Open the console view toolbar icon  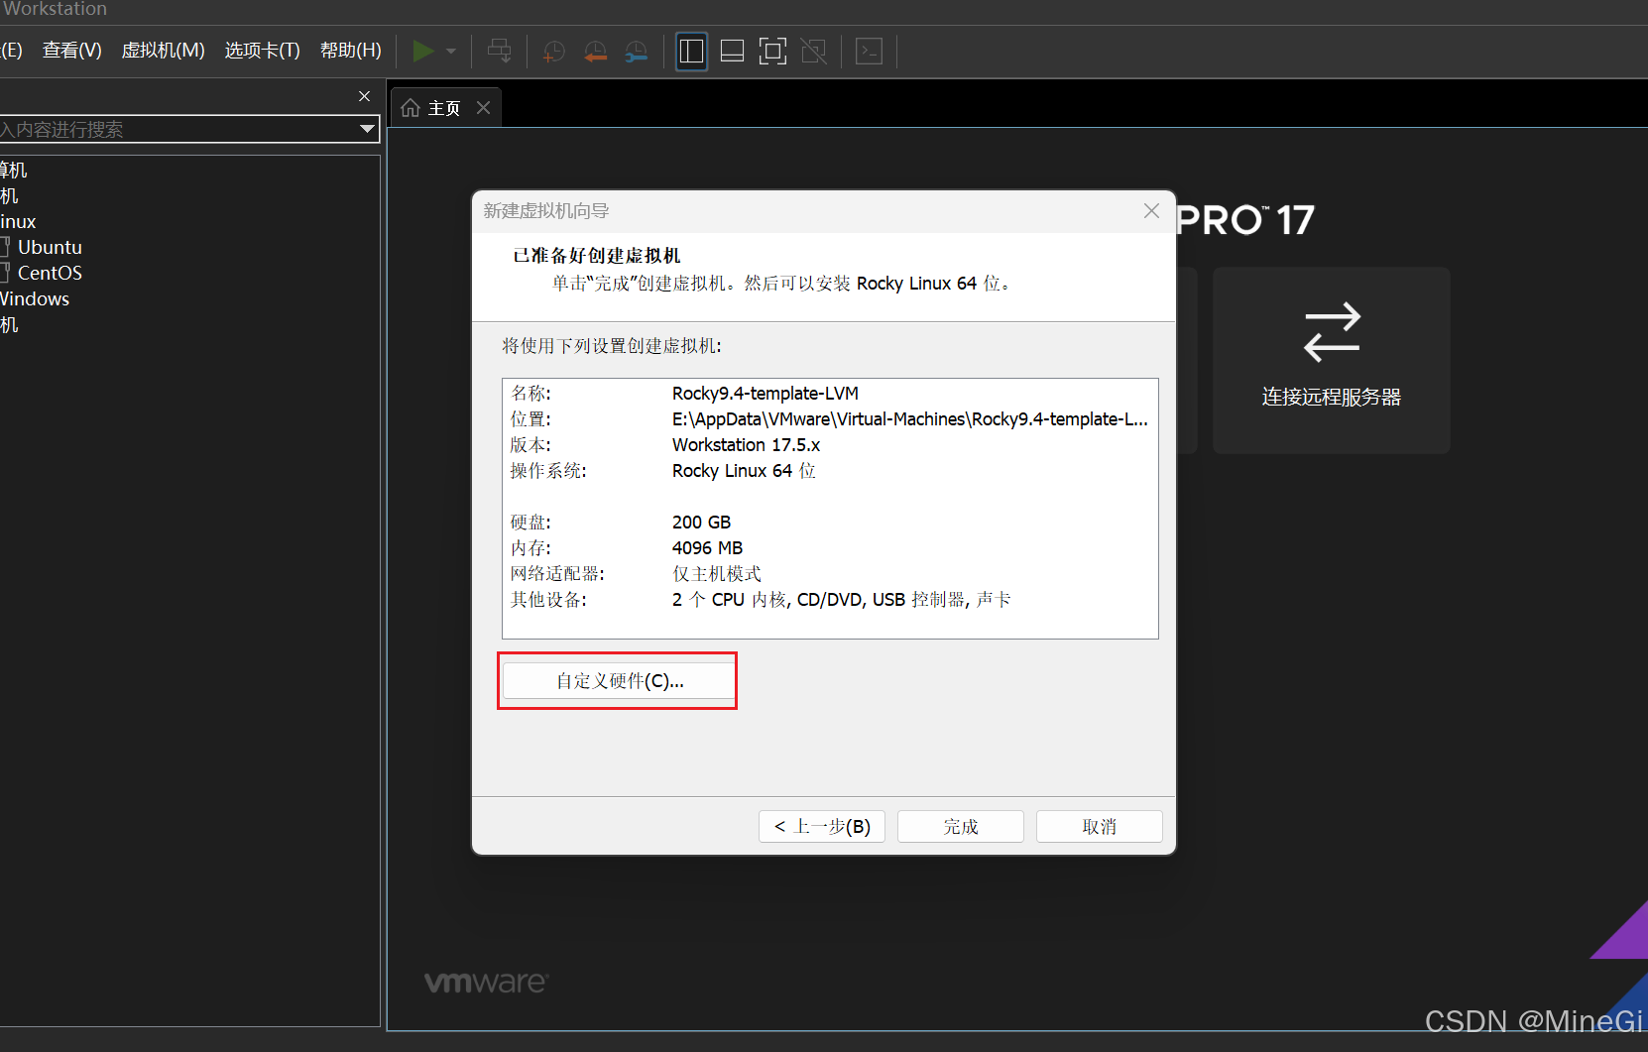[869, 52]
